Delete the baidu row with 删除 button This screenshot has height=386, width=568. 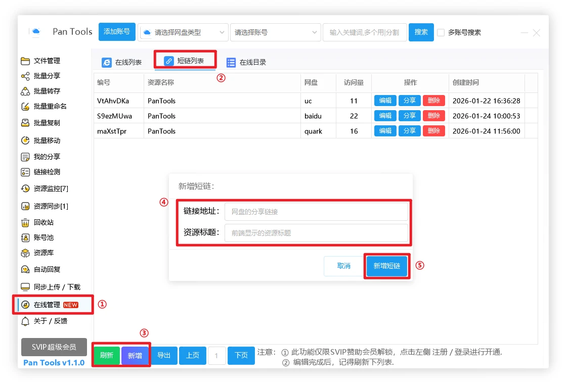pyautogui.click(x=433, y=116)
